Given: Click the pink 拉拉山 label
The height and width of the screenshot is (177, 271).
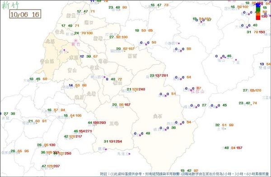Looking at the screenshot, I should pyautogui.click(x=197, y=92).
